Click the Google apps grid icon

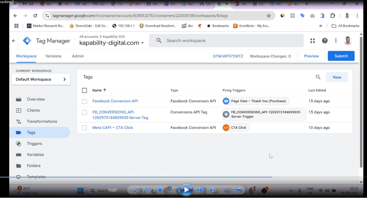[x=313, y=41]
